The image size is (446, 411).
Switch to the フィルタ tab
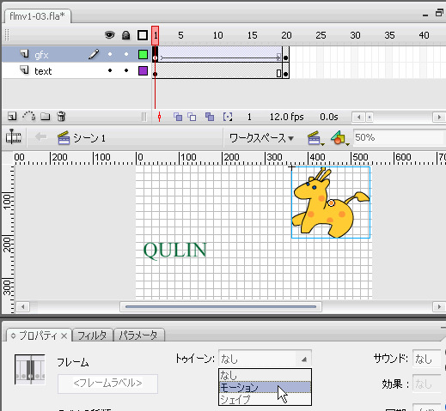[x=92, y=335]
